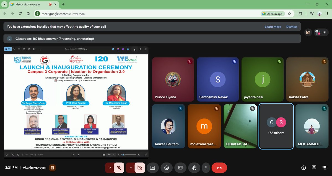Reload the Meet page
The height and width of the screenshot is (176, 332).
coord(20,14)
